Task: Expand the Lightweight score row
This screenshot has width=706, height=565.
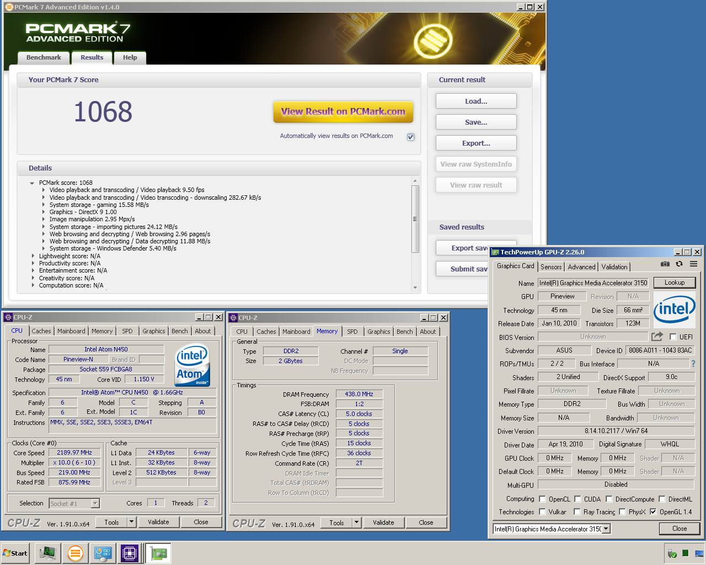Action: (x=33, y=256)
